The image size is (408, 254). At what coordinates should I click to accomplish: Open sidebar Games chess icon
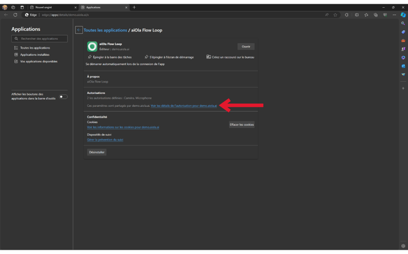(403, 49)
